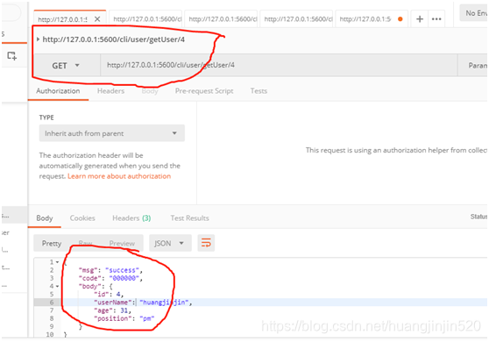Open the Pre-request Script tab

pos(204,91)
